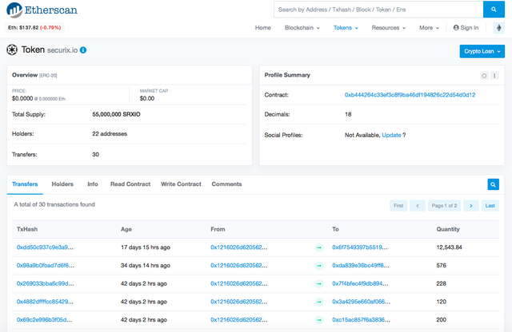Select the Transfers tab
Screen dimensions: 512x332
tap(25, 184)
